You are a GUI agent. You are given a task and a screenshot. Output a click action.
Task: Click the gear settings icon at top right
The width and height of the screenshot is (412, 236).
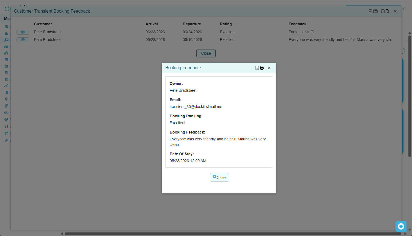(405, 9)
